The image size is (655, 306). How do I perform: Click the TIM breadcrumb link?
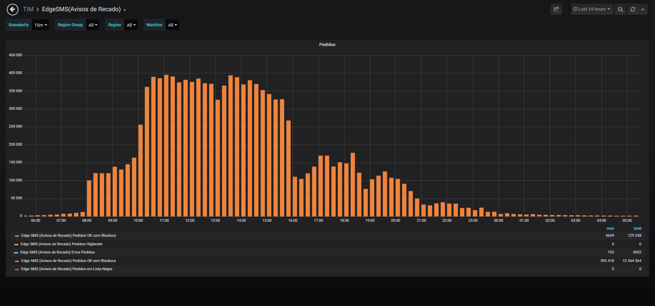click(28, 9)
